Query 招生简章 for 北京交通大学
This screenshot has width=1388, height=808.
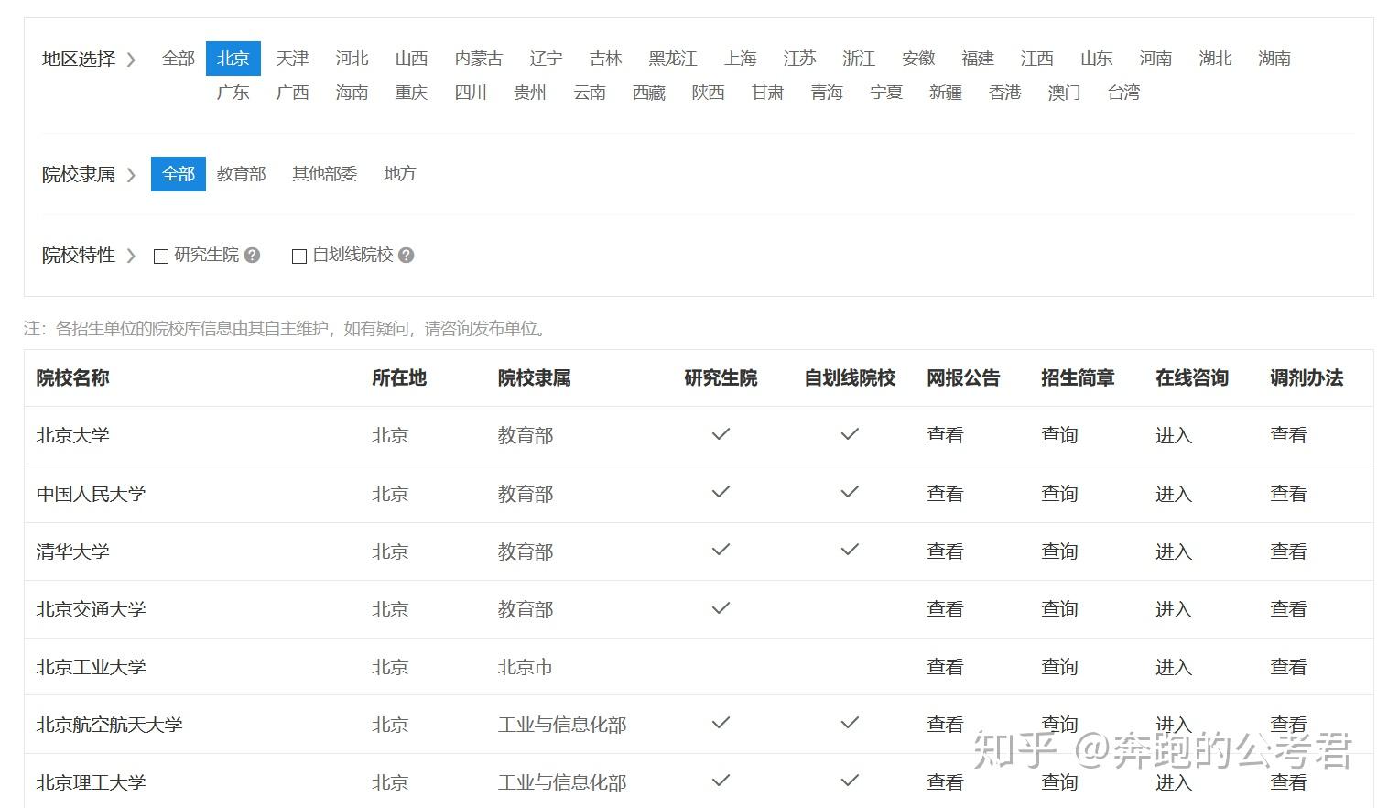tap(1059, 609)
